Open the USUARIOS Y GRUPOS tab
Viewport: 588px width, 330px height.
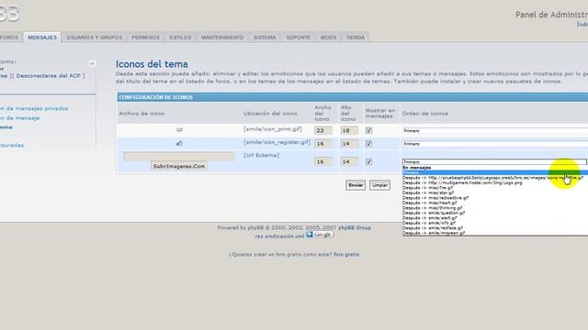pos(95,38)
